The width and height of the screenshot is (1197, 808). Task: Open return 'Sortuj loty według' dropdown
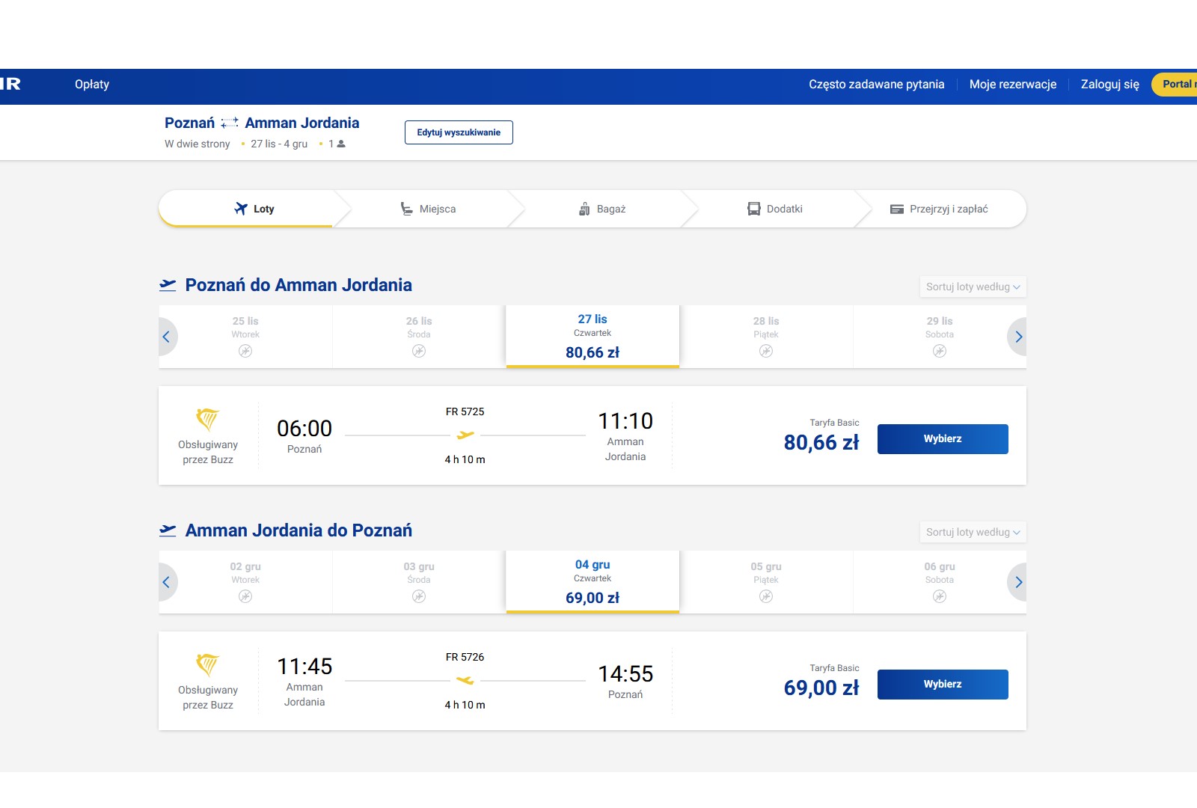pyautogui.click(x=973, y=532)
